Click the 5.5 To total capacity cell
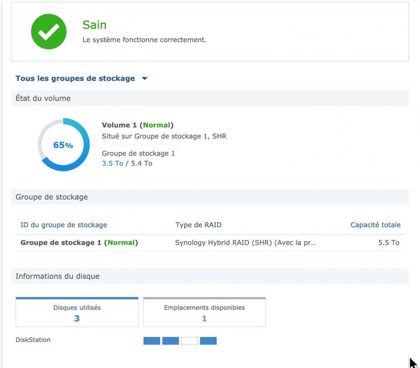 [x=389, y=242]
